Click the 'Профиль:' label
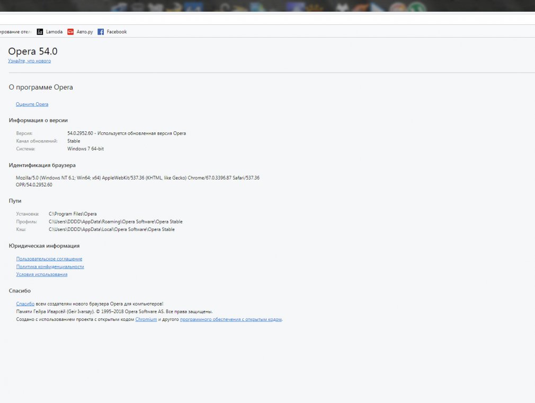The image size is (535, 403). [x=26, y=222]
